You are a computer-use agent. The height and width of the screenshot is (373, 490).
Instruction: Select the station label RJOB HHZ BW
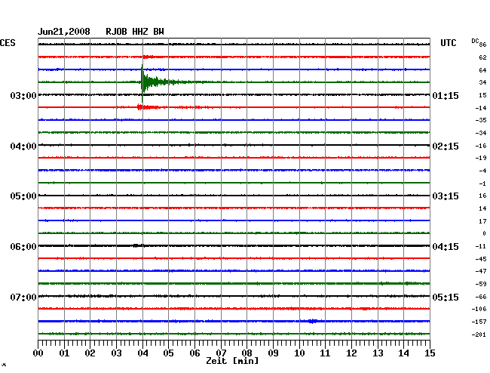click(135, 32)
